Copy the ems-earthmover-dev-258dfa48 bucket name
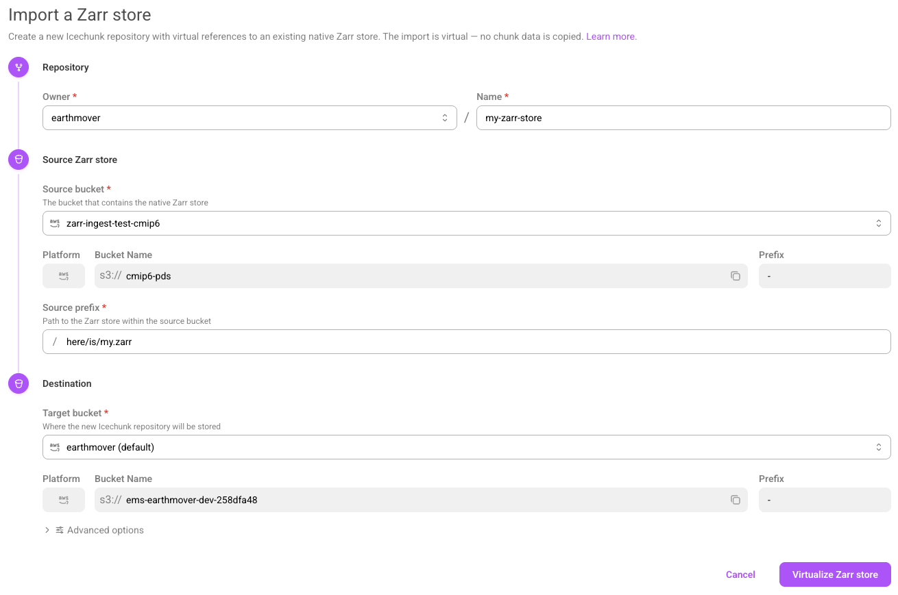The image size is (898, 595). point(736,500)
